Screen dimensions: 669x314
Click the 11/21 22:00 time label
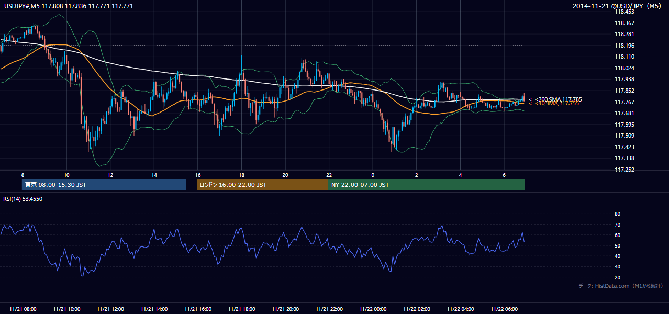point(329,309)
